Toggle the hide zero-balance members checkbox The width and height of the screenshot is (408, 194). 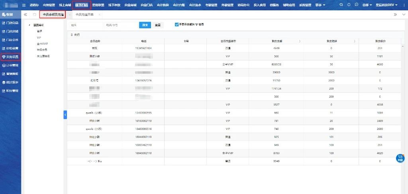(x=177, y=24)
